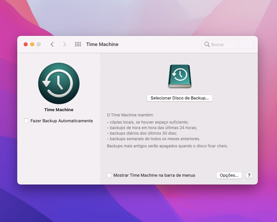The height and width of the screenshot is (222, 277).
Task: Open help with the question mark button
Action: coord(249,175)
